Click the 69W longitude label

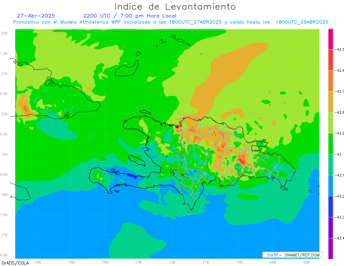pyautogui.click(x=273, y=262)
